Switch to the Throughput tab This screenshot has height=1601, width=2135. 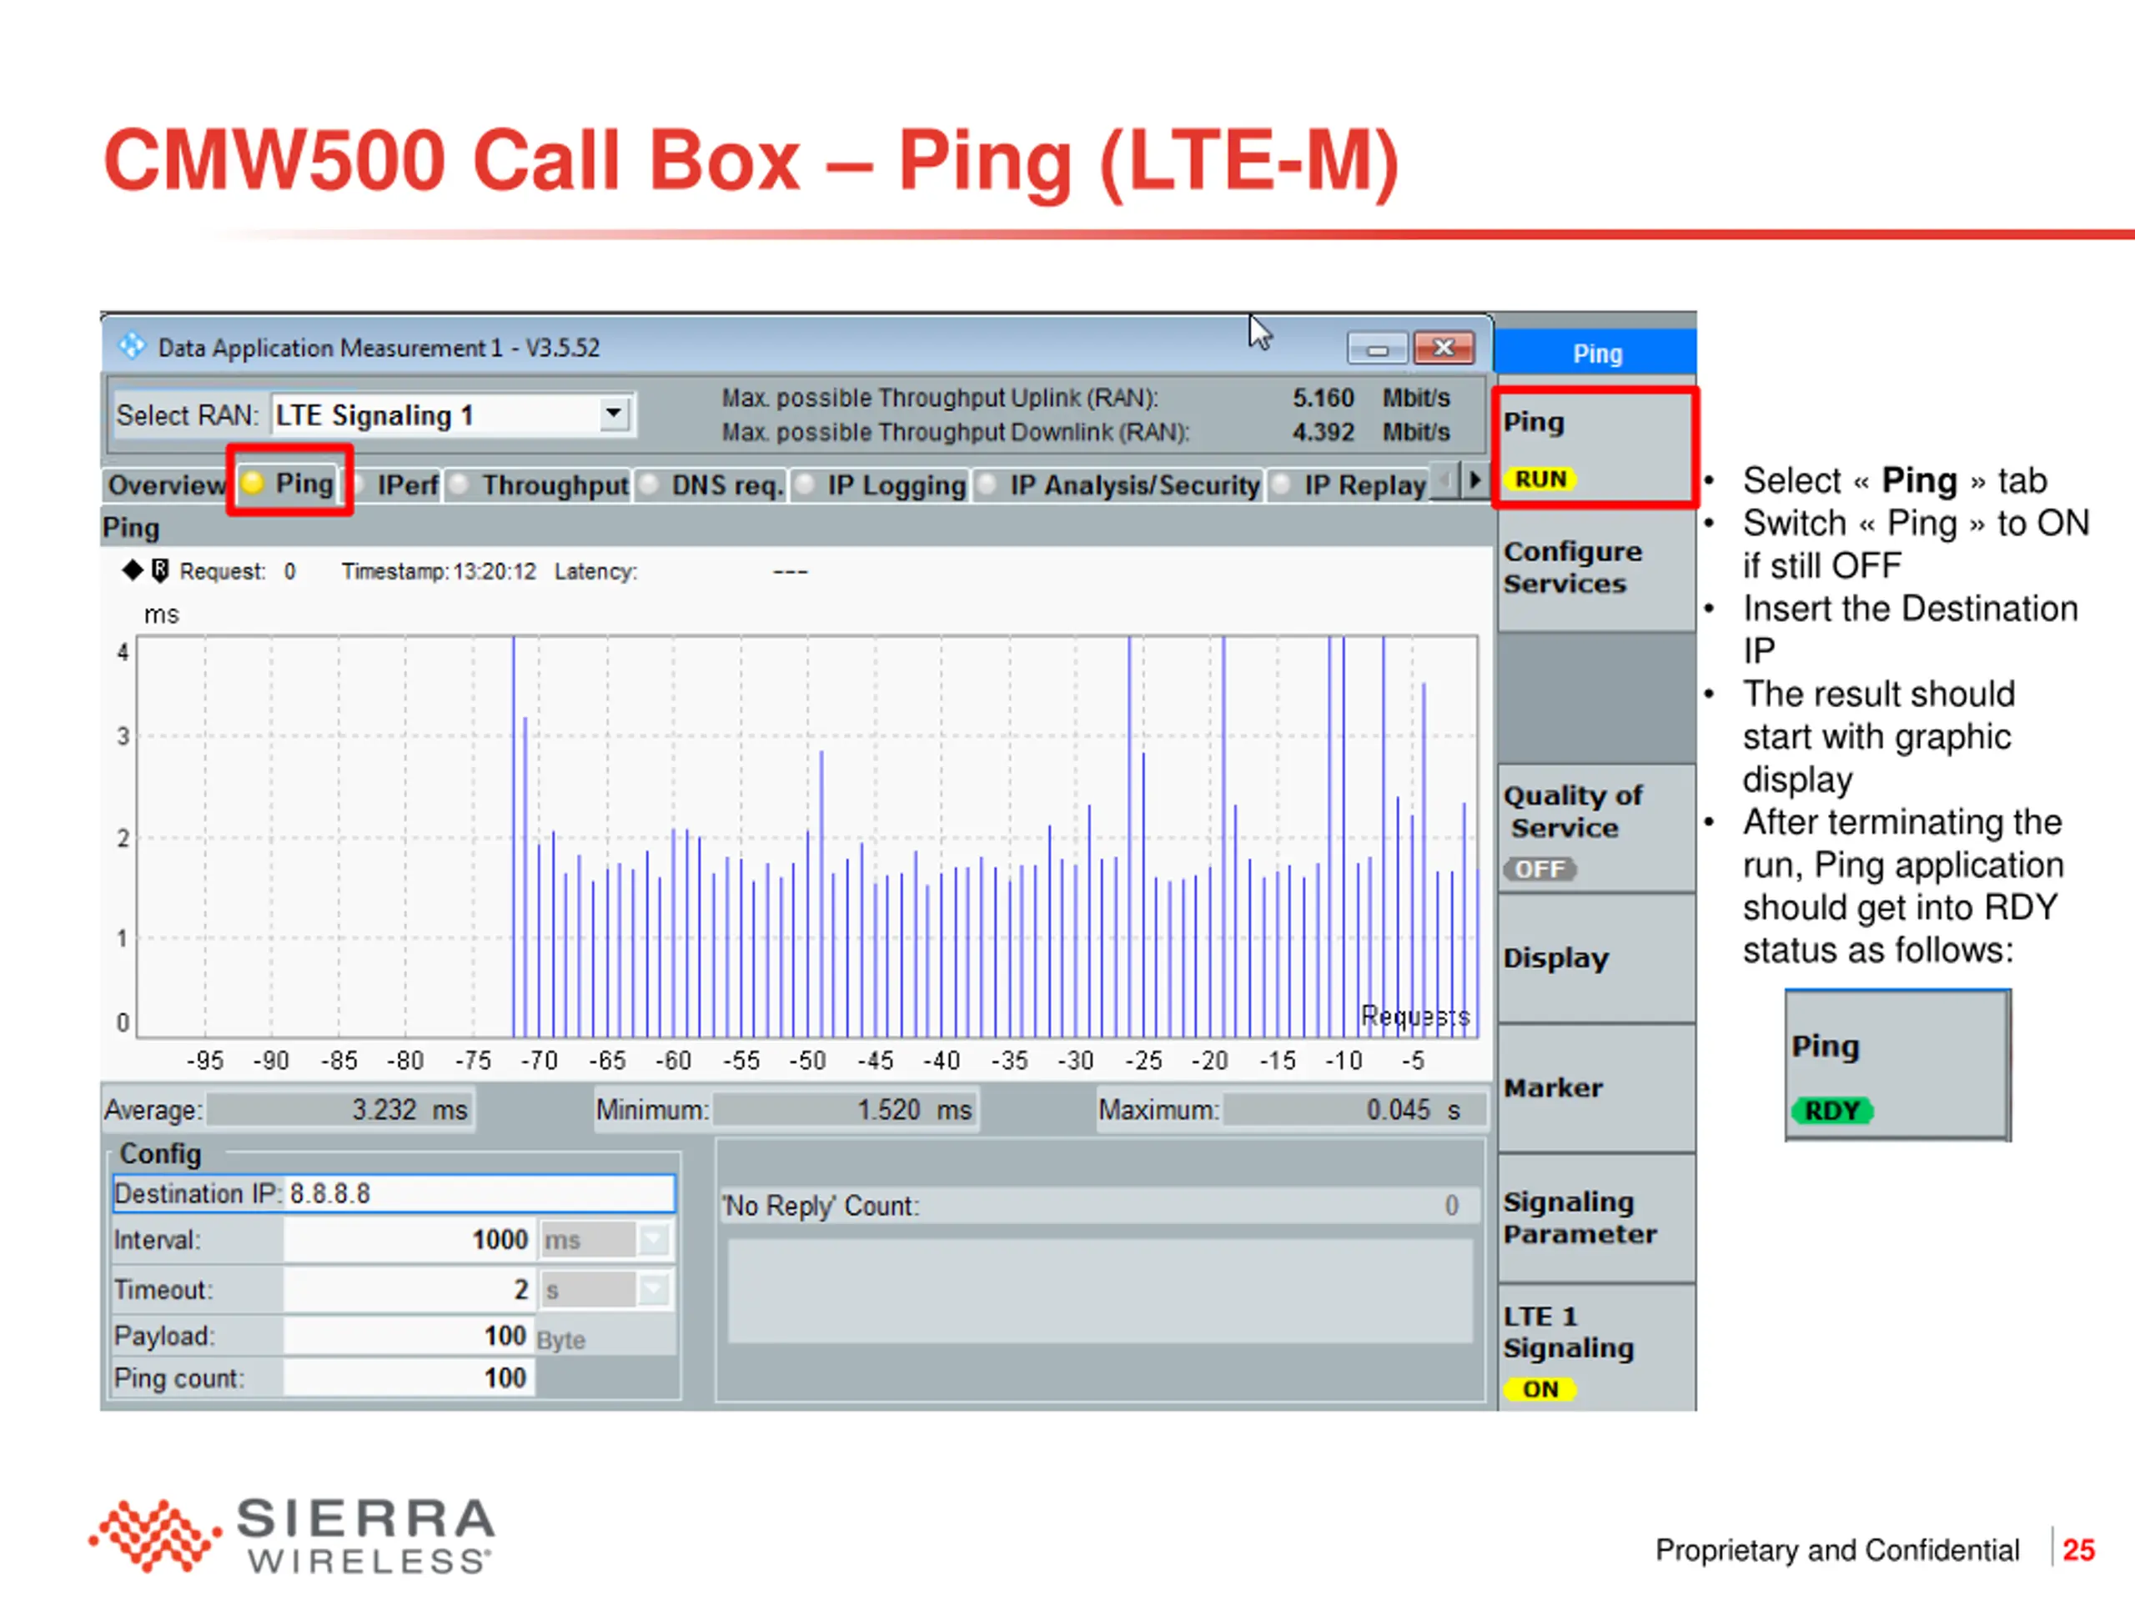(539, 484)
